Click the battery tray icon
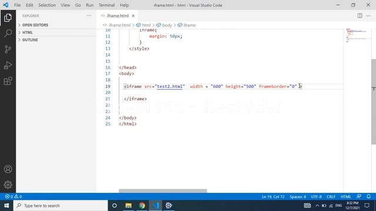This screenshot has height=211, width=376. tap(324, 206)
